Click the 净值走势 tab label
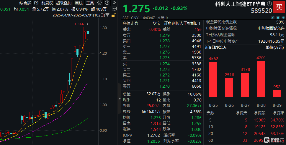Screen dimensions: 286x145 [x=130, y=23]
